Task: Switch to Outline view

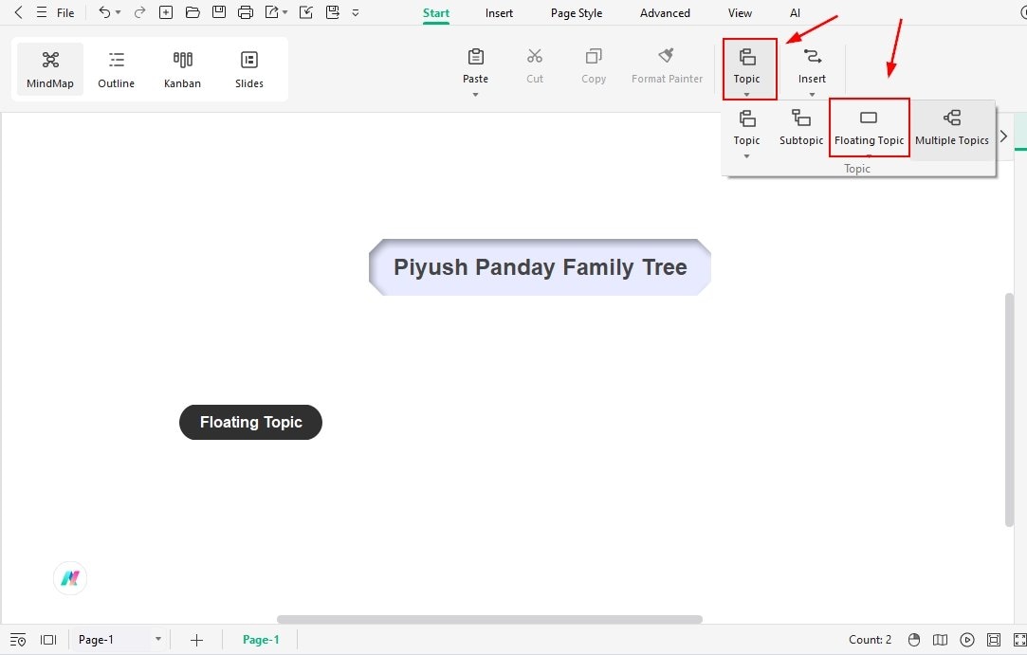Action: point(116,68)
